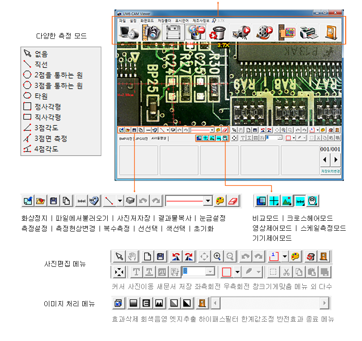Screen dimensions: 362x341
Task: Click the eraser reset icon in enlarged measurement toolbar
Action: tap(233, 201)
